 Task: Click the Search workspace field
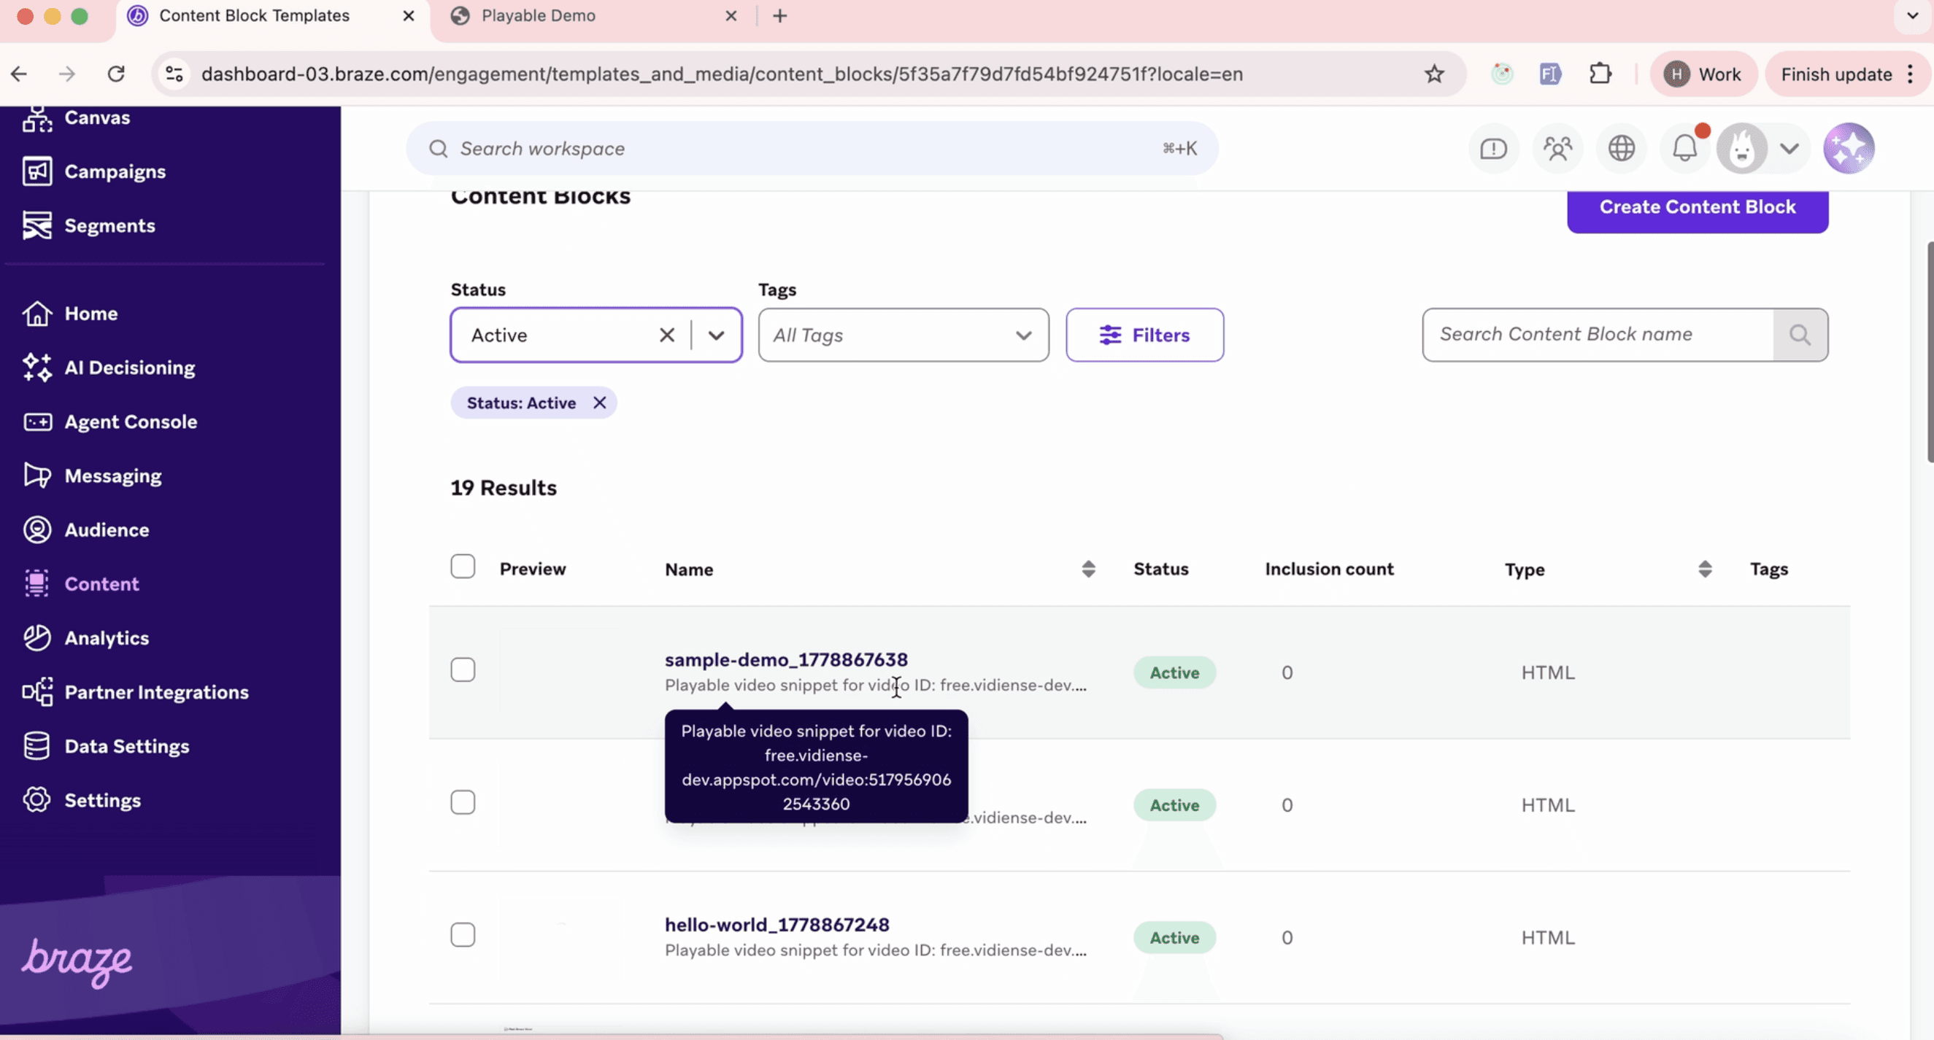812,149
